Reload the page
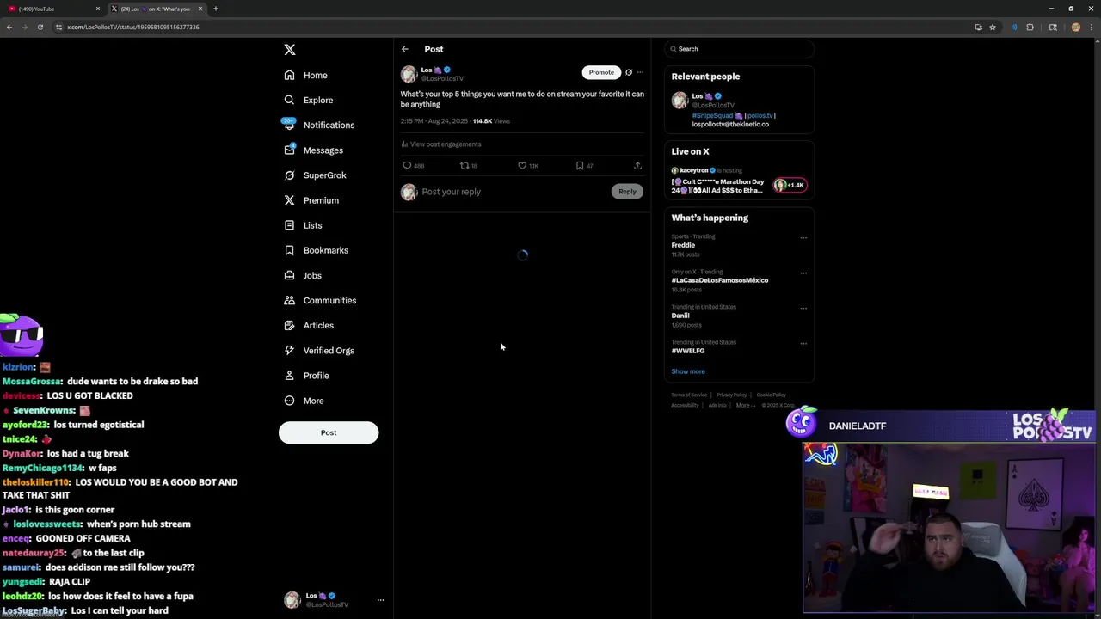The height and width of the screenshot is (619, 1101). click(x=40, y=27)
